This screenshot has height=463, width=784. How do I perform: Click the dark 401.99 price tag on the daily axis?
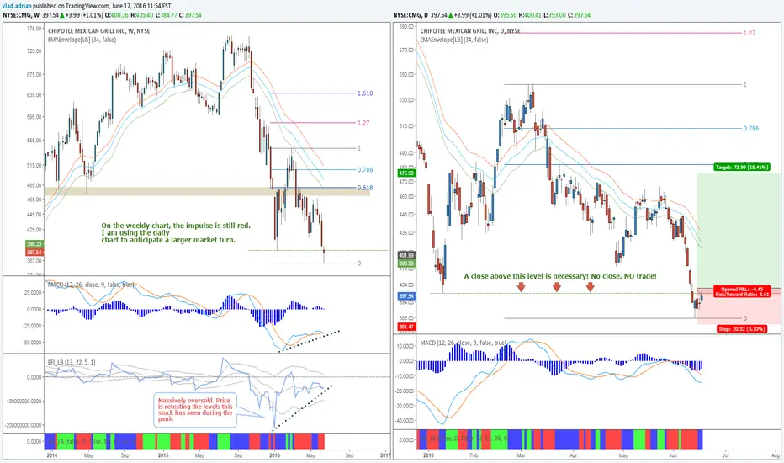pyautogui.click(x=406, y=255)
